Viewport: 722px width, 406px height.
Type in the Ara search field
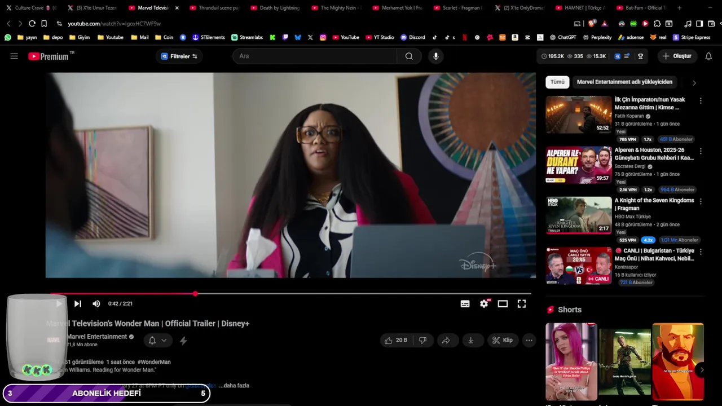[316, 56]
